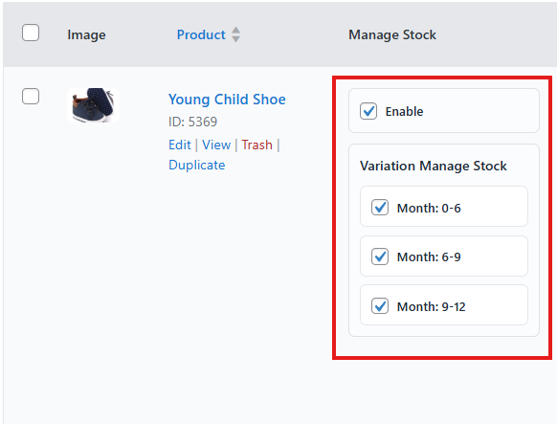The height and width of the screenshot is (424, 557).
Task: Click the Variation Manage Stock heading
Action: click(434, 166)
